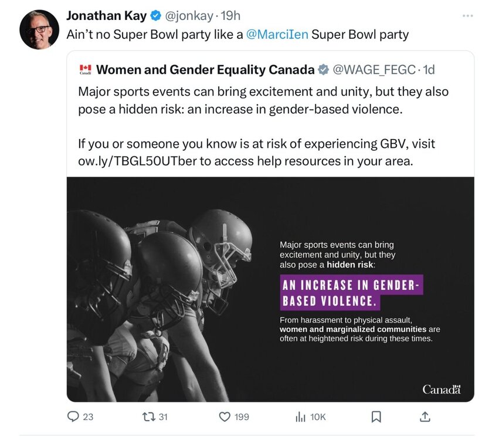The image size is (499, 440).
Task: Like the tweet with heart icon
Action: 224,417
